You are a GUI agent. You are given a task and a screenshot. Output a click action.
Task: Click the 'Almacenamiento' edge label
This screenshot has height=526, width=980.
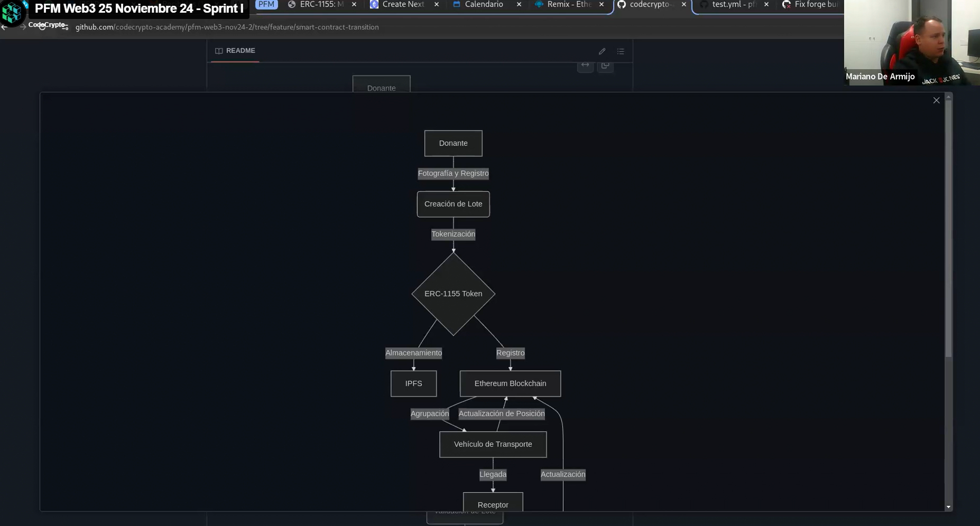413,353
